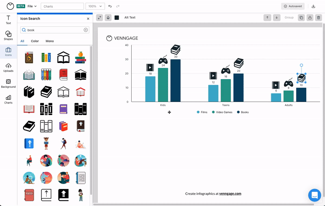325x206 pixels.
Task: Select the Kids axis label
Action: coord(163,105)
